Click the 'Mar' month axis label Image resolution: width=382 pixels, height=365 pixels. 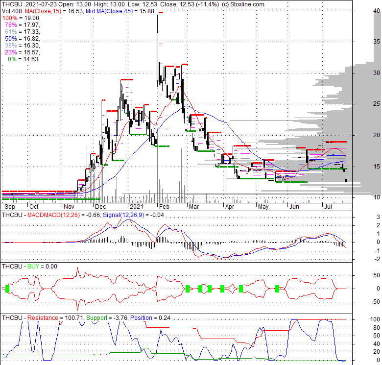coord(194,207)
